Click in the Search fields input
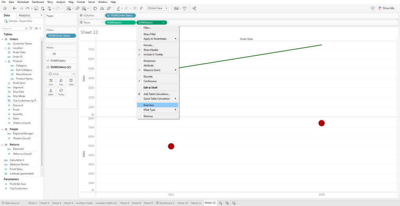 15,28
